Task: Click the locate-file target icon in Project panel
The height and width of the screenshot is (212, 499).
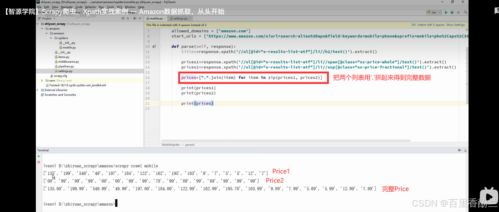Action: [x=123, y=18]
